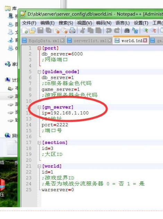Close the EquipData.xml tab
The height and width of the screenshot is (219, 163).
tap(62, 41)
